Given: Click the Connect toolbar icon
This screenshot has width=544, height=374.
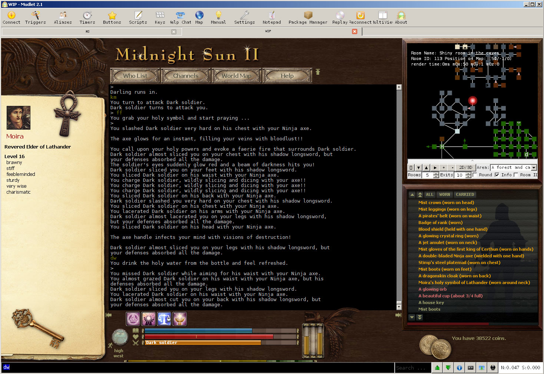Looking at the screenshot, I should pos(11,17).
